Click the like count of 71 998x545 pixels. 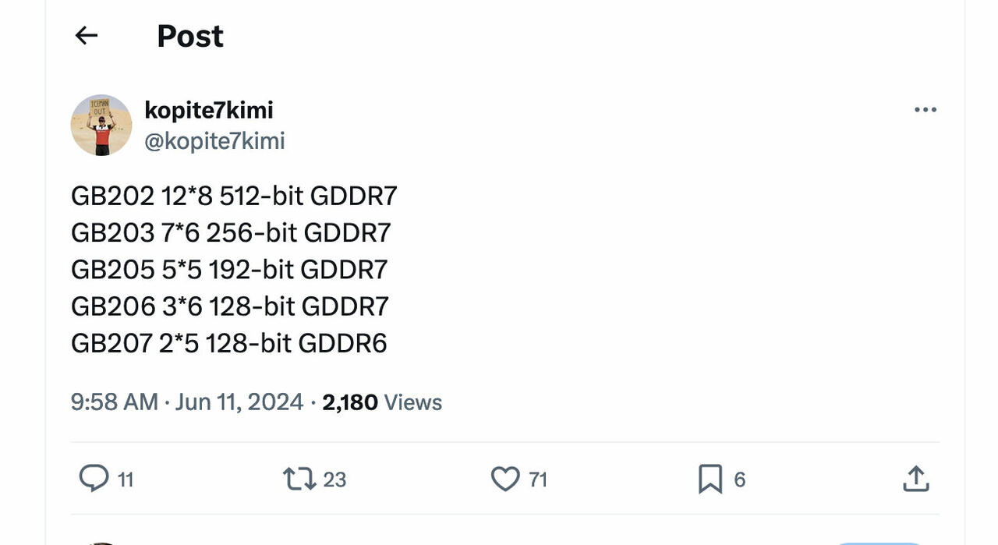coord(538,480)
